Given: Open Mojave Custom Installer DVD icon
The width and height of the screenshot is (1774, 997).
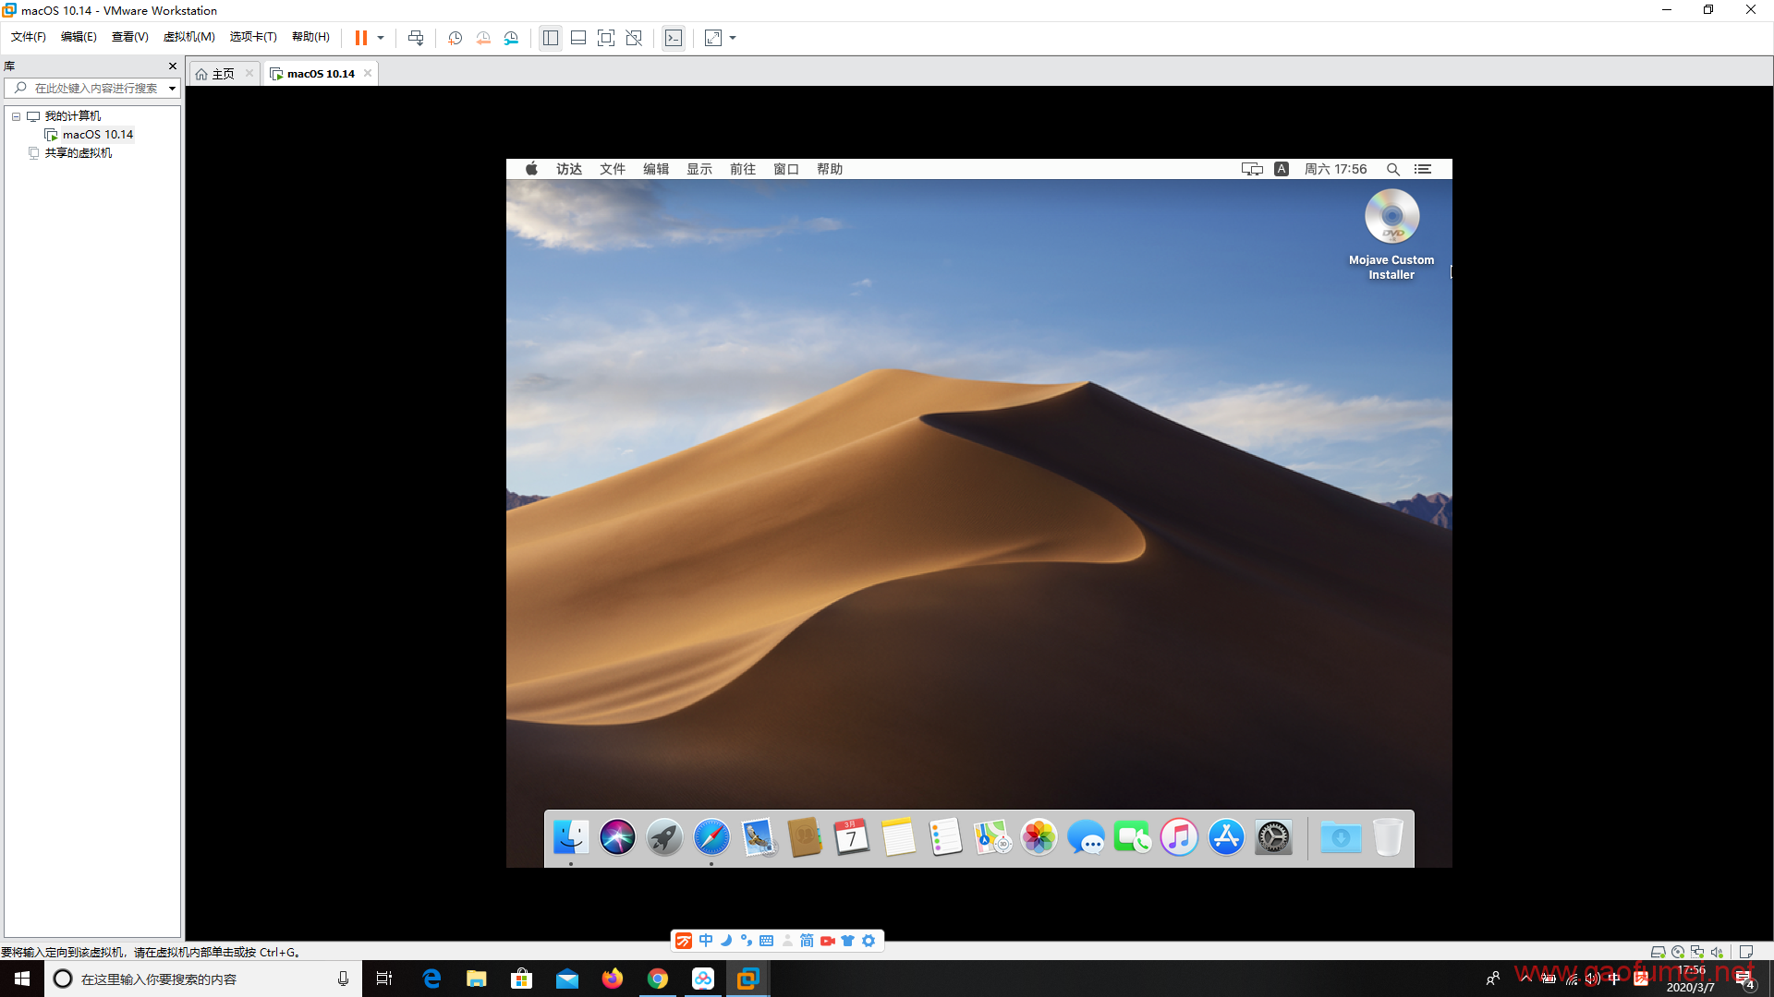Looking at the screenshot, I should (1391, 218).
